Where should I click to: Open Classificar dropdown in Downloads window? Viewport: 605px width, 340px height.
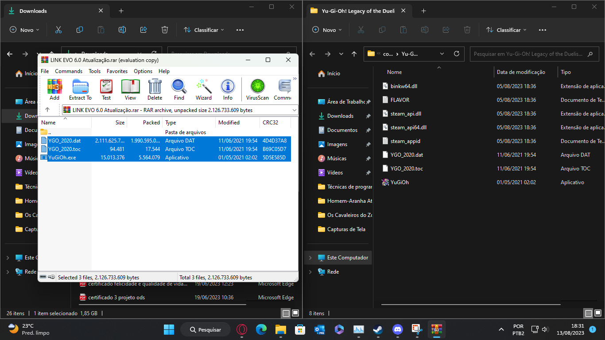204,30
